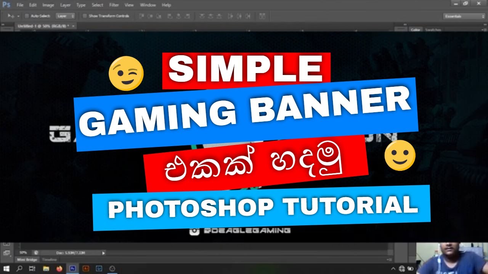Click the Photoshop taskbar icon
Image resolution: width=488 pixels, height=274 pixels.
point(72,269)
